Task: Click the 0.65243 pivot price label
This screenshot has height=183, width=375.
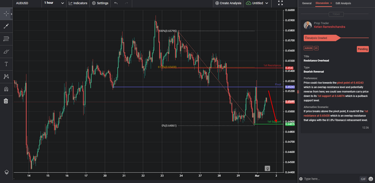Action: (290, 87)
